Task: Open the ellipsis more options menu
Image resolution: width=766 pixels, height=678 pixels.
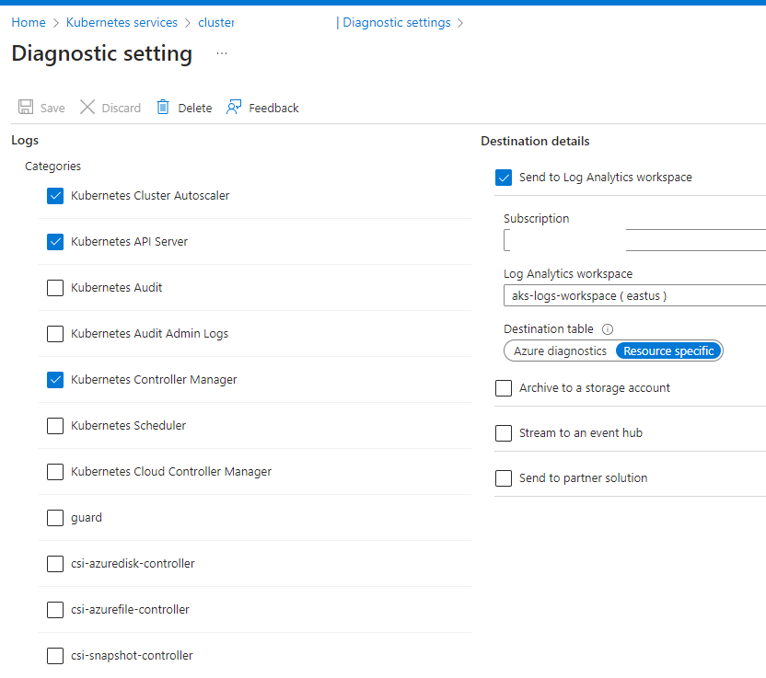Action: pos(222,53)
